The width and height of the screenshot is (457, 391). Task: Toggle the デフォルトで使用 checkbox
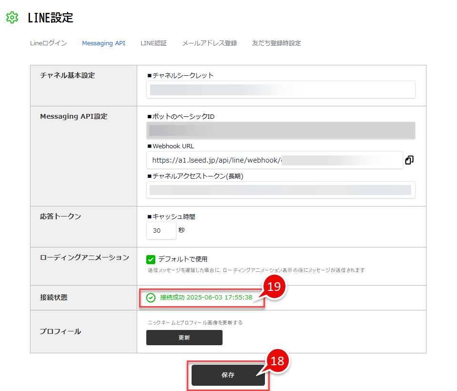151,259
